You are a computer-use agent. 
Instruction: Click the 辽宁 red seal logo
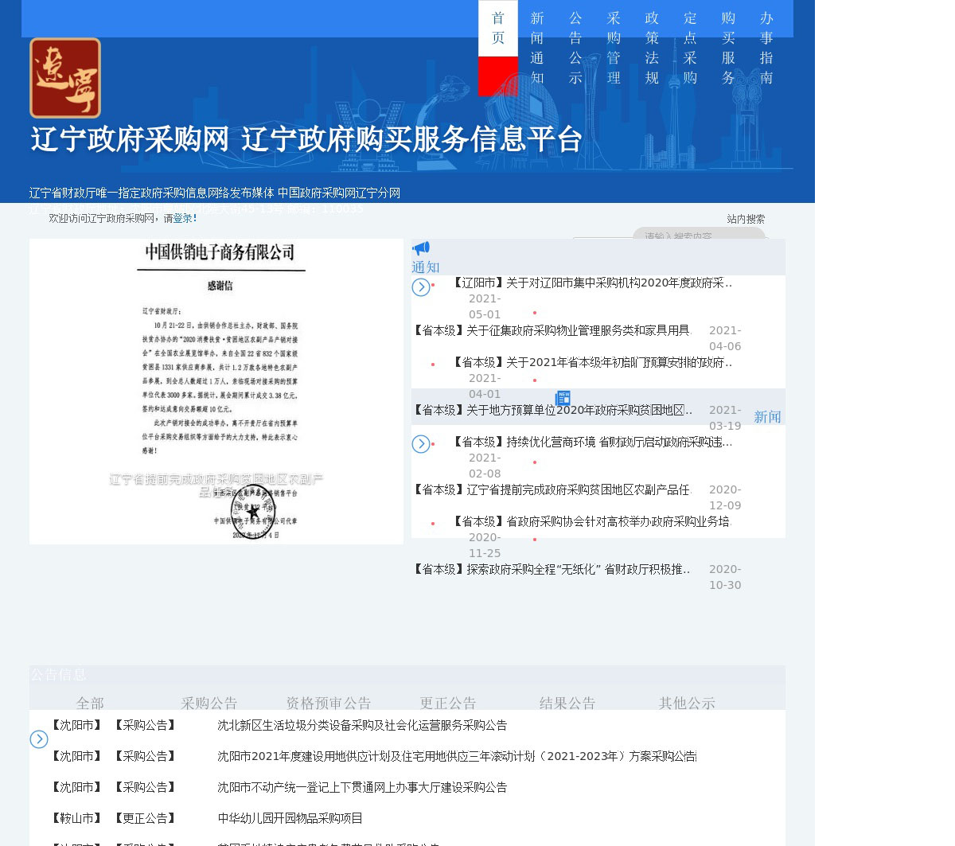click(65, 78)
